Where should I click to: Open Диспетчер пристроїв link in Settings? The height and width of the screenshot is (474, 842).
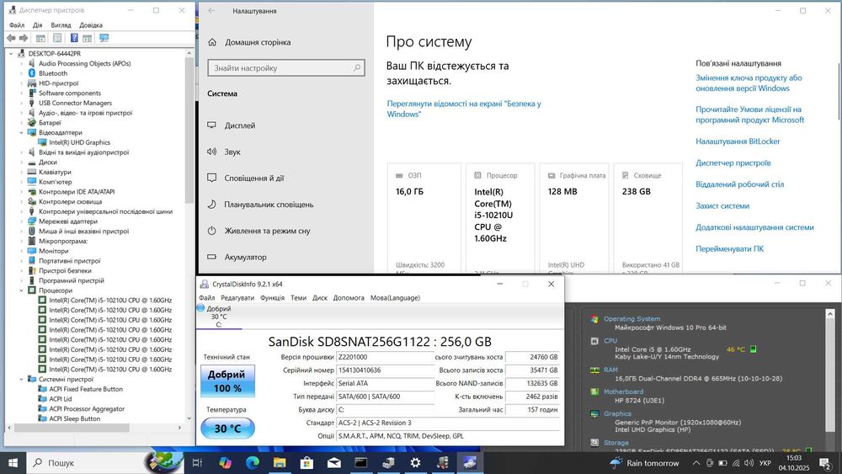click(733, 162)
